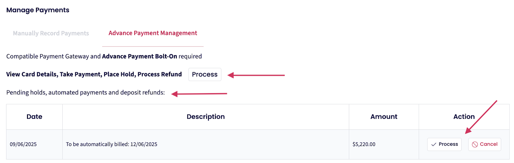Process the $5,220.00 pending payment row
The height and width of the screenshot is (163, 514).
(444, 144)
